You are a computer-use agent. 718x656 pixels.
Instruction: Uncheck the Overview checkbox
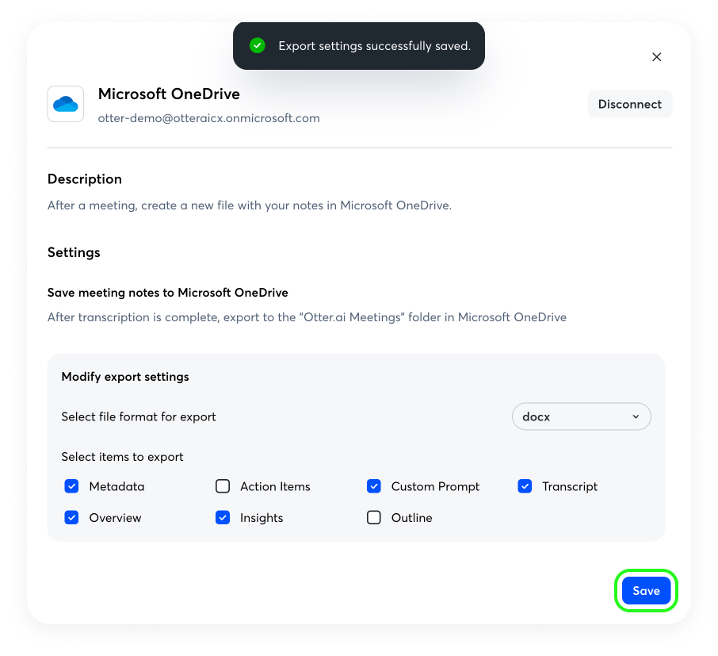(71, 517)
